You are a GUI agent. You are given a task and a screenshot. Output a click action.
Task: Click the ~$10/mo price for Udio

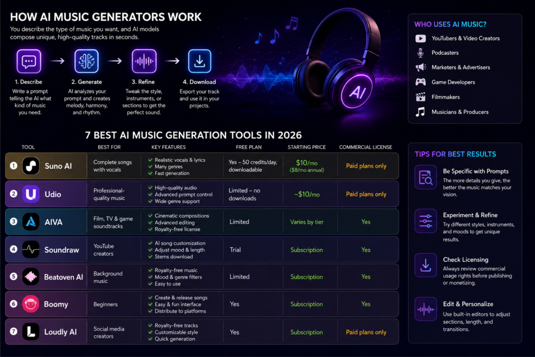coord(307,194)
